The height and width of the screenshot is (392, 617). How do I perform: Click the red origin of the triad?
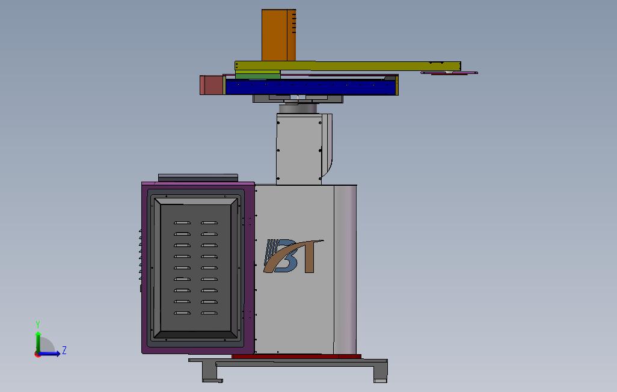37,355
